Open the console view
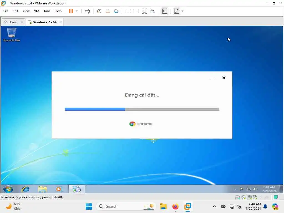This screenshot has width=284, height=213. click(165, 11)
